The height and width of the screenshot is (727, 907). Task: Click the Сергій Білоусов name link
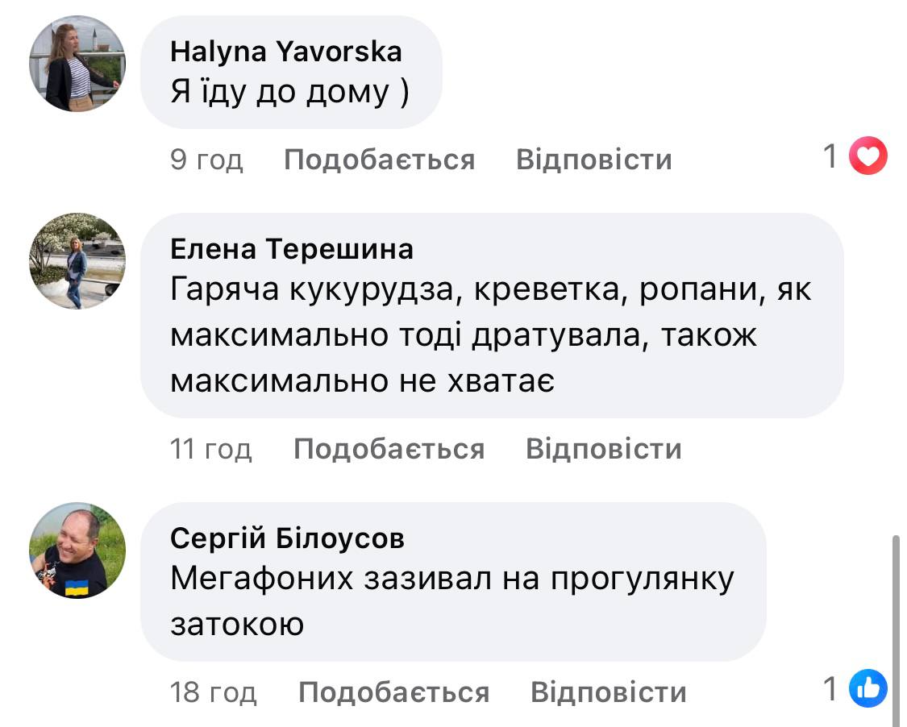pos(287,538)
